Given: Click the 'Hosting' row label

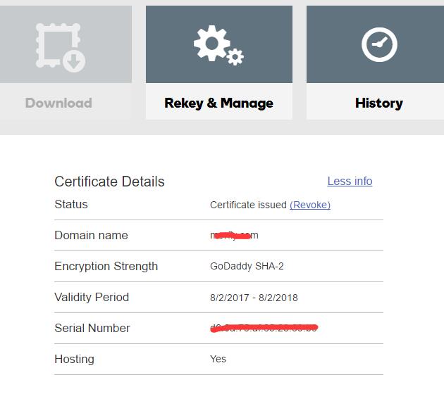Looking at the screenshot, I should (74, 360).
